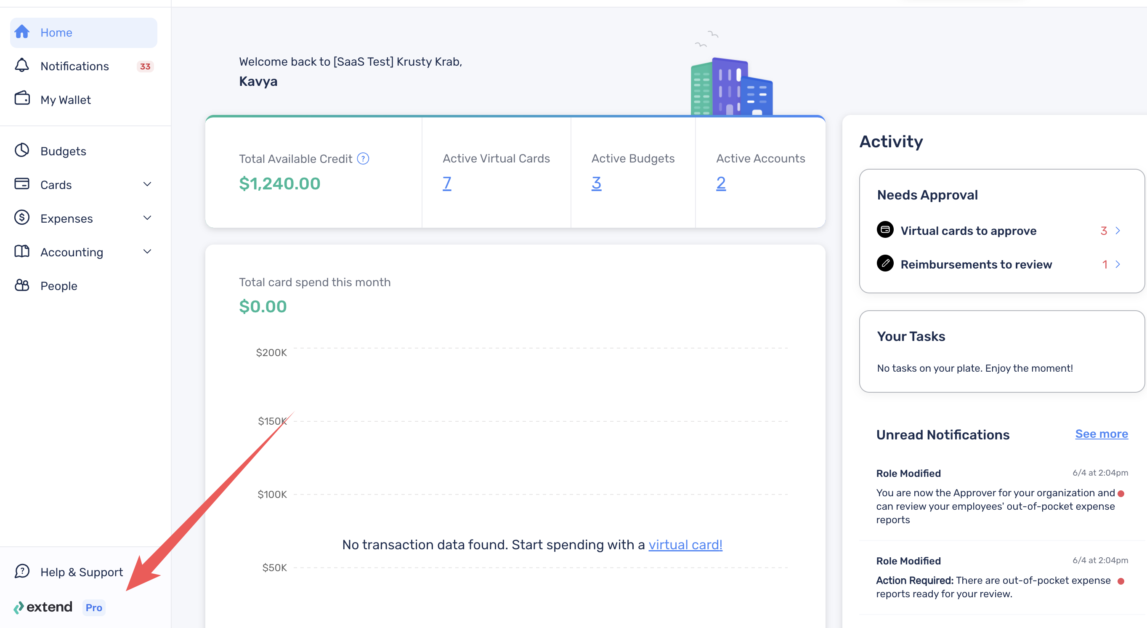Click the $0.00 card spend amount
Image resolution: width=1147 pixels, height=628 pixels.
point(263,306)
